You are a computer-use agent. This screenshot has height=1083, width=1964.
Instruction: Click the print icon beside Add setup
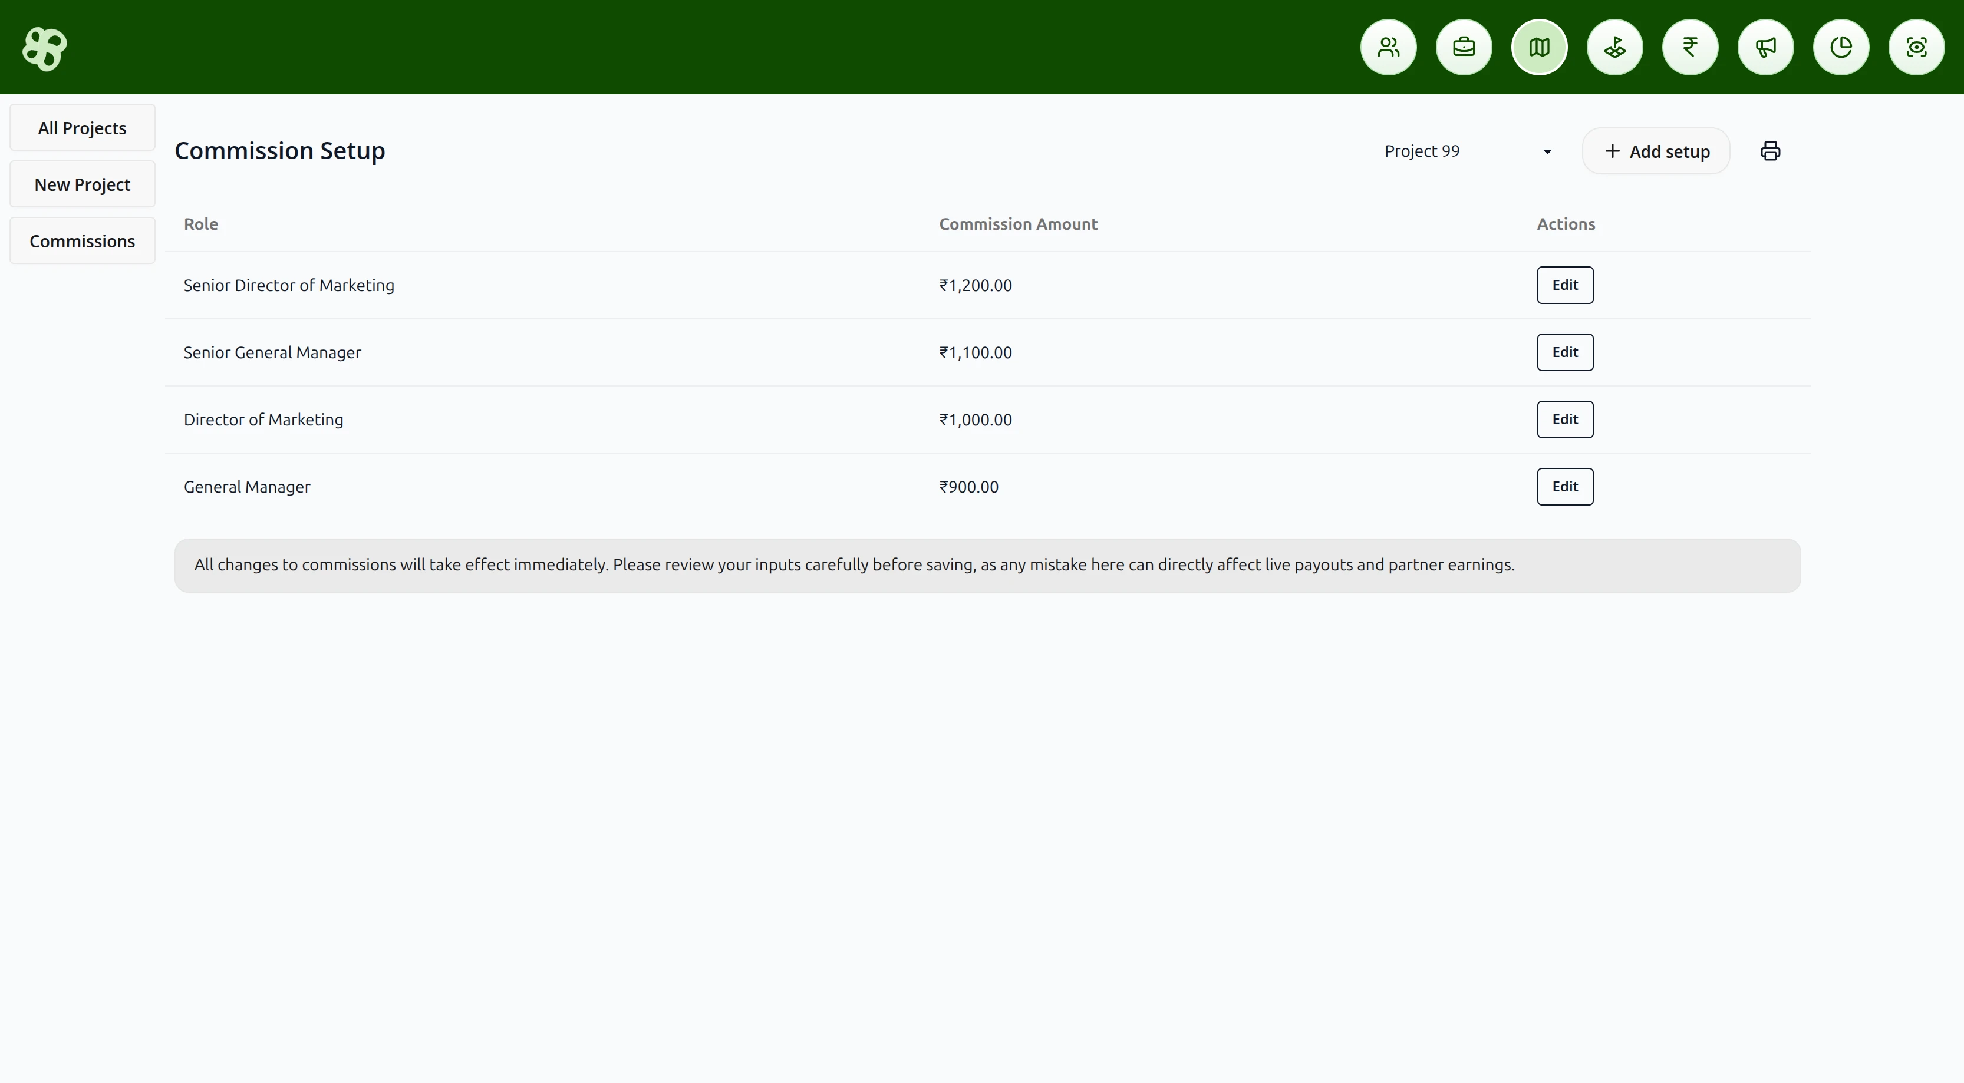[1770, 151]
